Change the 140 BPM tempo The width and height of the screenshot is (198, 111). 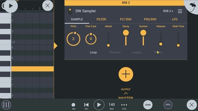point(112,106)
